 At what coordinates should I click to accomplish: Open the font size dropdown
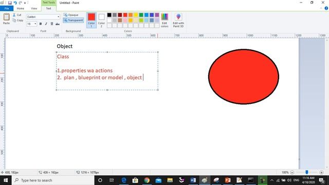pos(35,24)
